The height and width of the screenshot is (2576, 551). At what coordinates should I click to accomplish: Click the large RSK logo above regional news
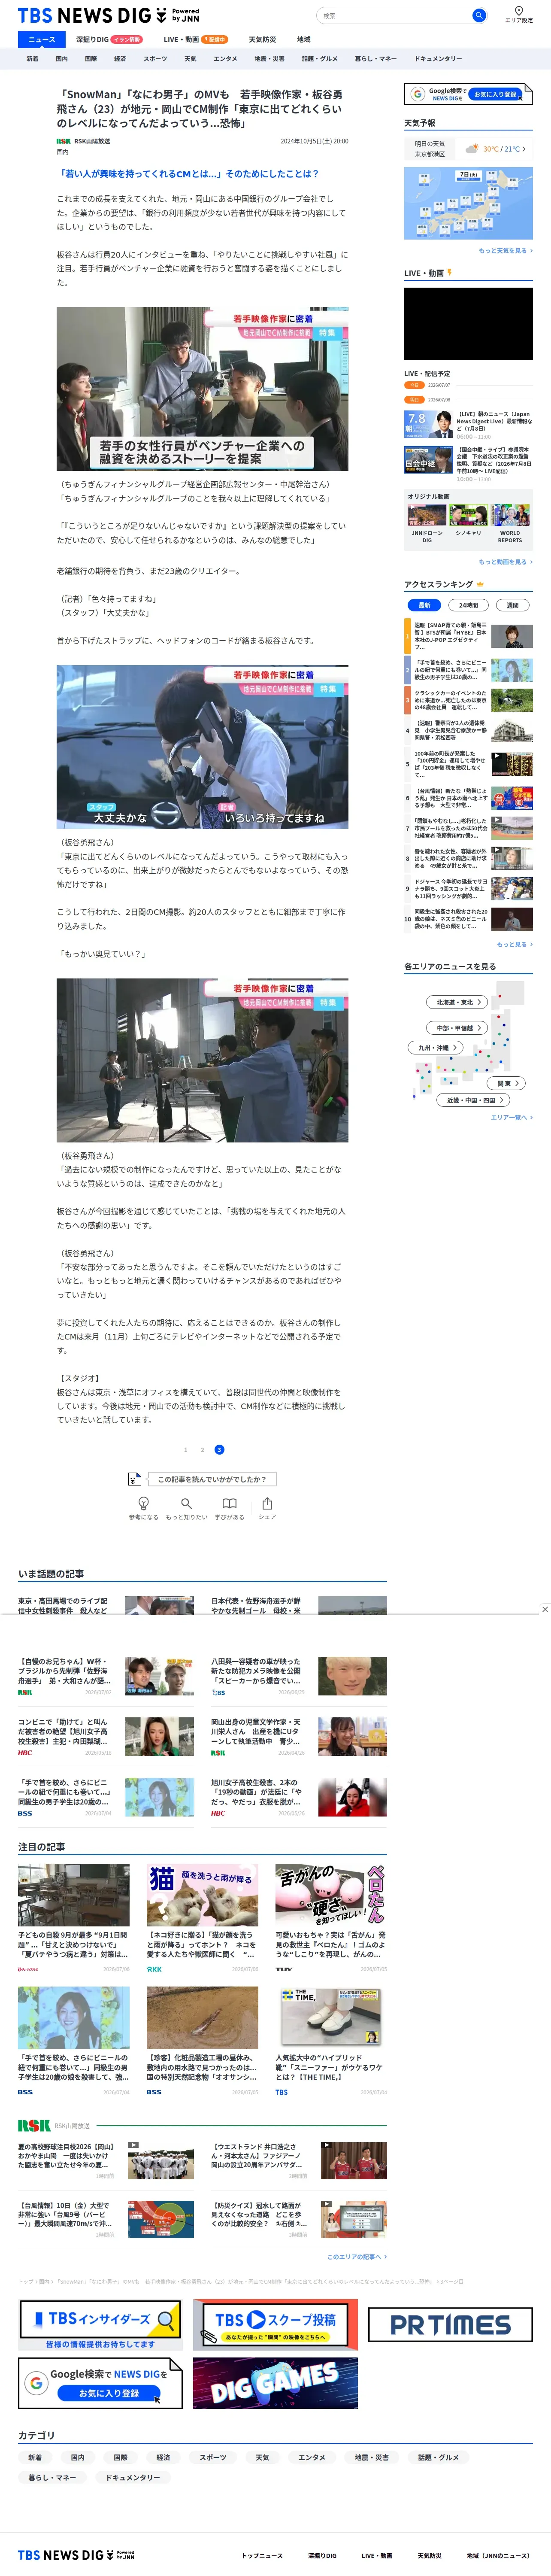click(x=34, y=2125)
